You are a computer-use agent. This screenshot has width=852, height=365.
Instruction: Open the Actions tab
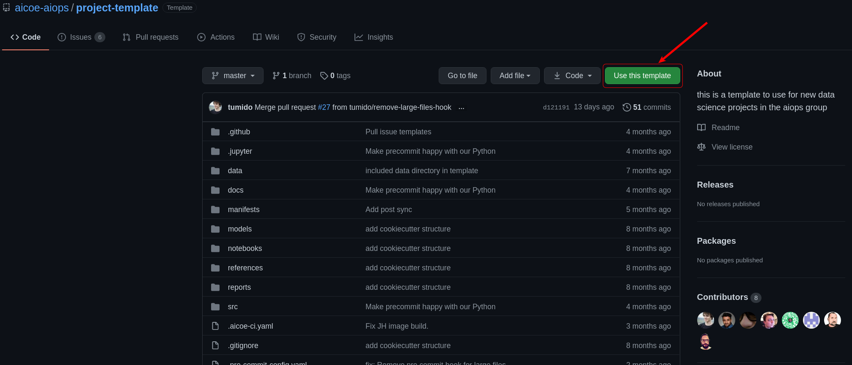pos(216,37)
